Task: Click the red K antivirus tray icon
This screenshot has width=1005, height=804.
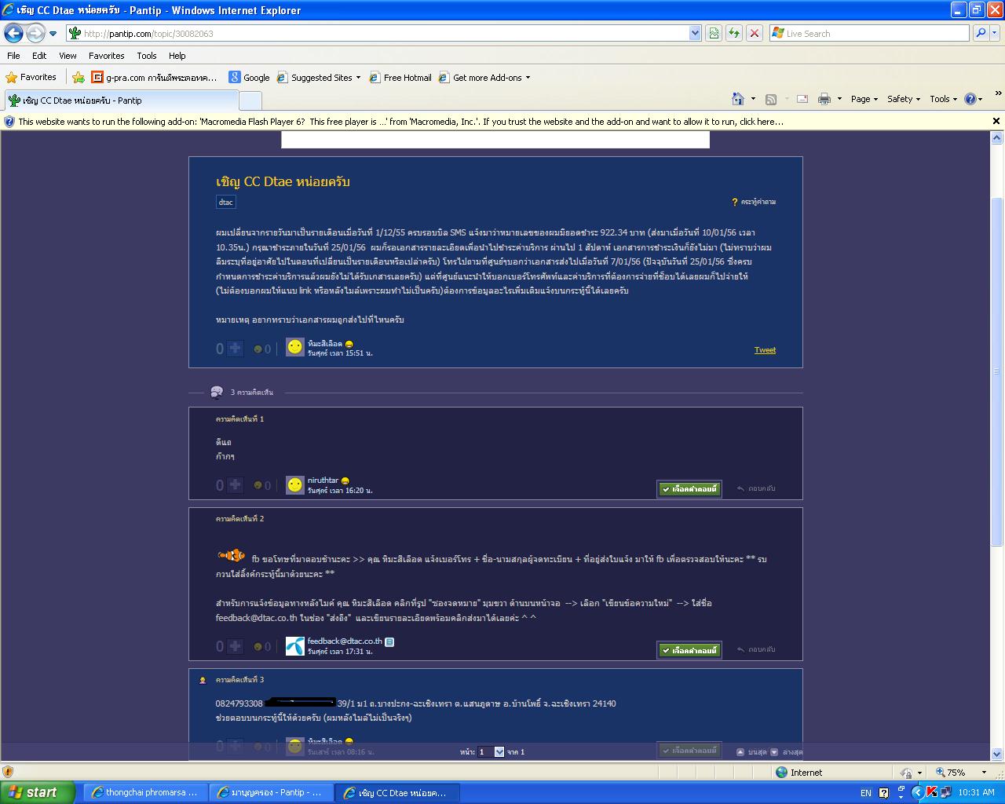Action: pyautogui.click(x=932, y=792)
